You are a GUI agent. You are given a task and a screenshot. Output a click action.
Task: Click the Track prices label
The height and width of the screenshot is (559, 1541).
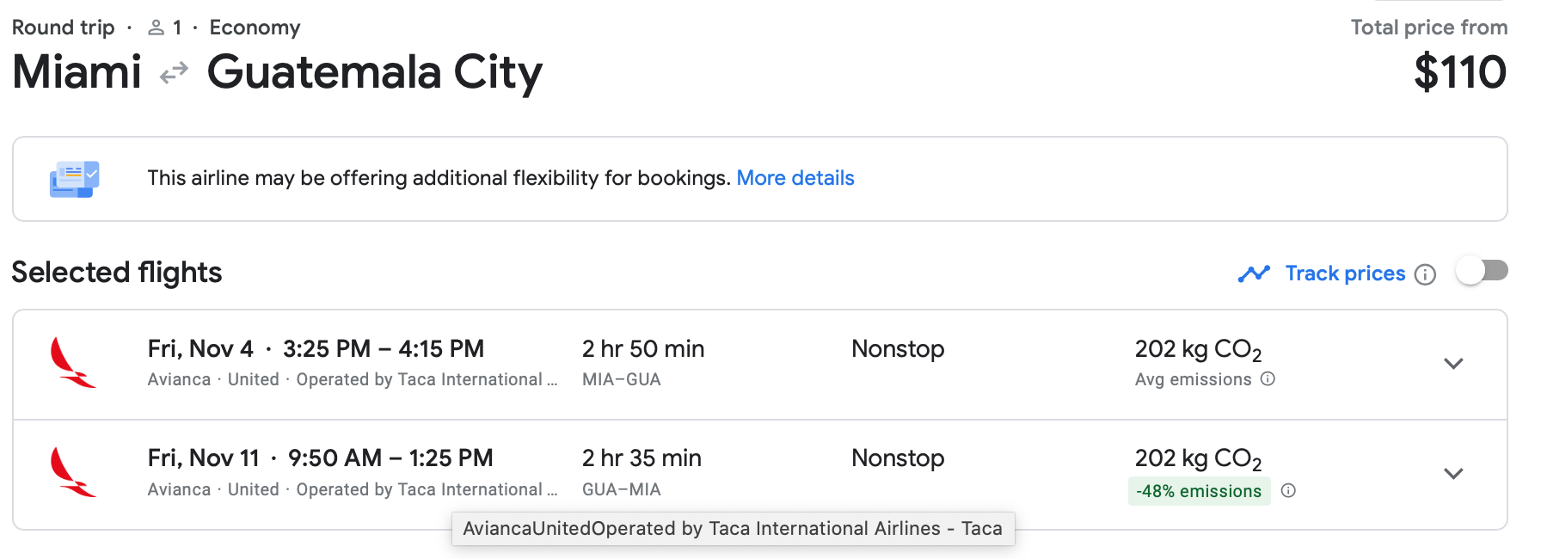(x=1345, y=273)
